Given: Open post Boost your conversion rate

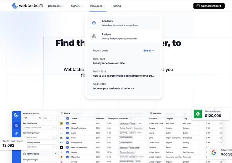Looking at the screenshot, I should pos(109,63).
